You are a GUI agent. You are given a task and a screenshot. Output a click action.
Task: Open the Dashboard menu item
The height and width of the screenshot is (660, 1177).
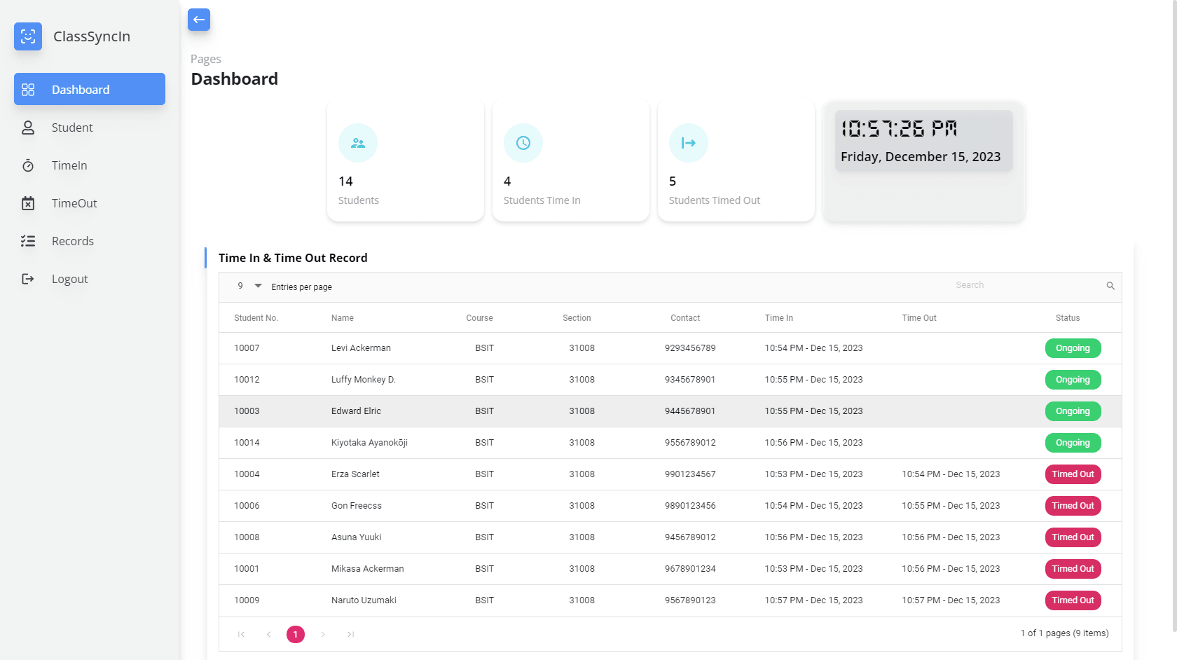pos(90,89)
